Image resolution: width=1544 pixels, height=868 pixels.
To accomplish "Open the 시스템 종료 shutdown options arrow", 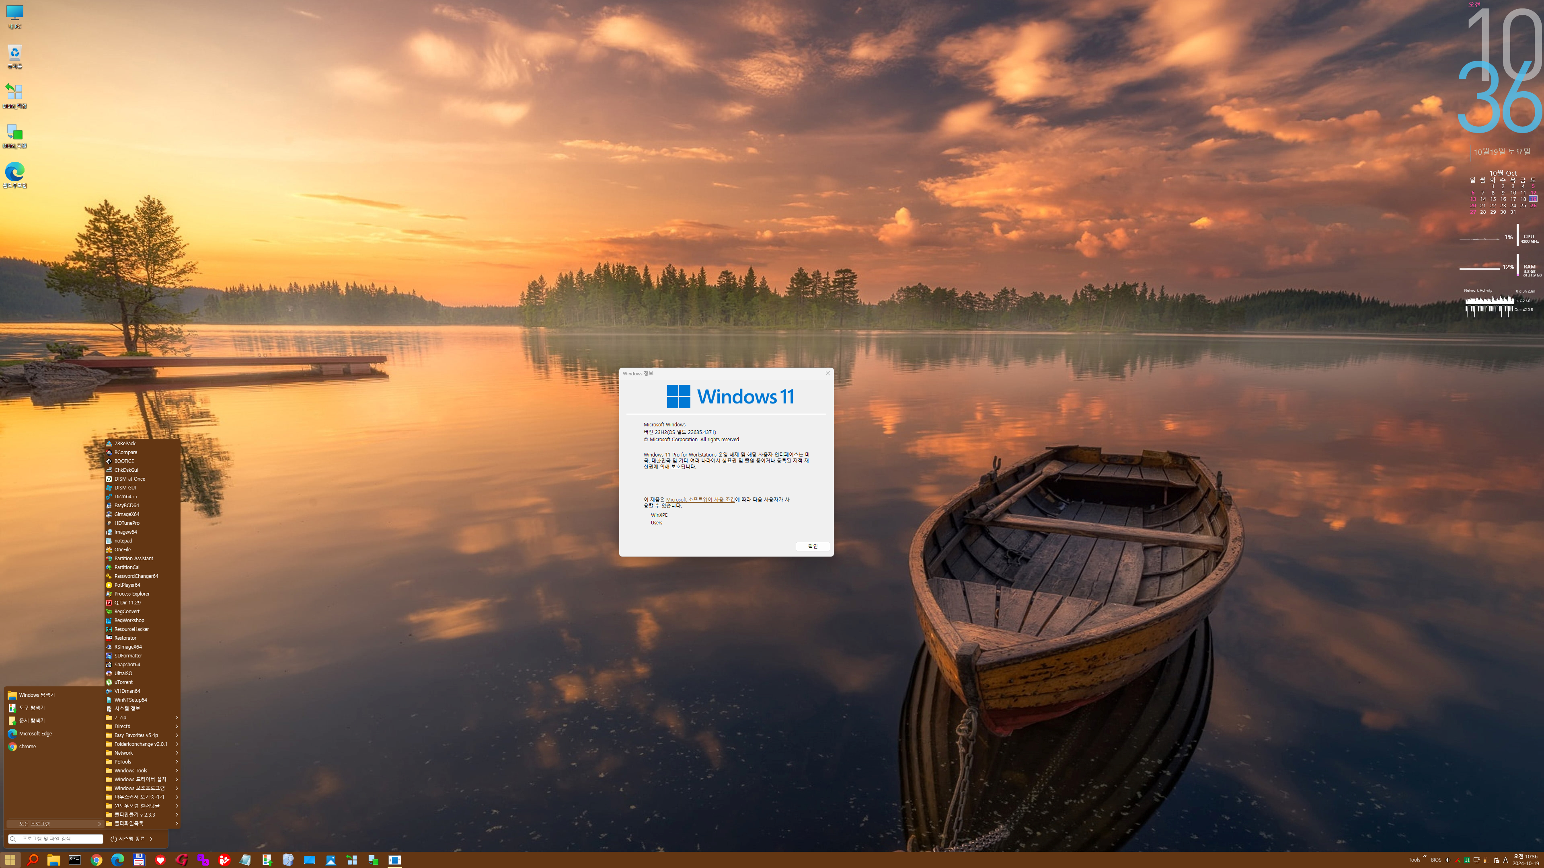I will point(151,839).
